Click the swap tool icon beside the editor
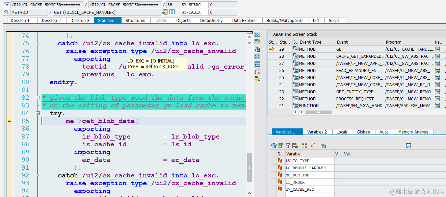This screenshot has height=197, width=446. tap(257, 72)
